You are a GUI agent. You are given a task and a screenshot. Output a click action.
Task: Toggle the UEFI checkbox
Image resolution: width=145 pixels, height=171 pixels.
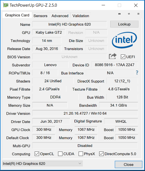pos(123,57)
